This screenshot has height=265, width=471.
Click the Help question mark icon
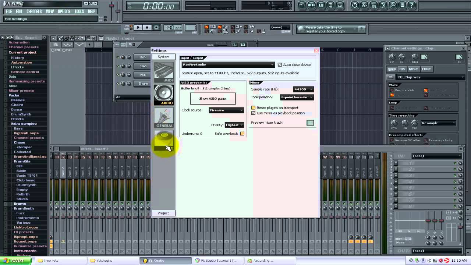click(x=412, y=5)
